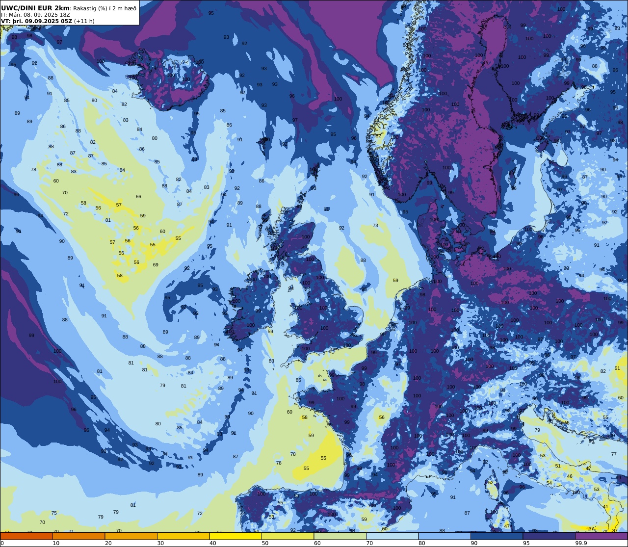Click the humidity value '41' on the map
Viewport: 628px width, 547px height.
point(605,507)
